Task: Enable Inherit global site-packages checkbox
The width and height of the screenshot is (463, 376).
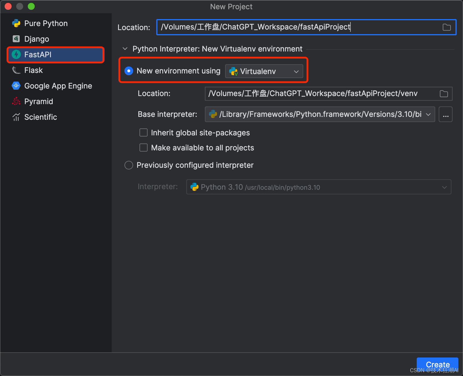Action: click(x=144, y=132)
